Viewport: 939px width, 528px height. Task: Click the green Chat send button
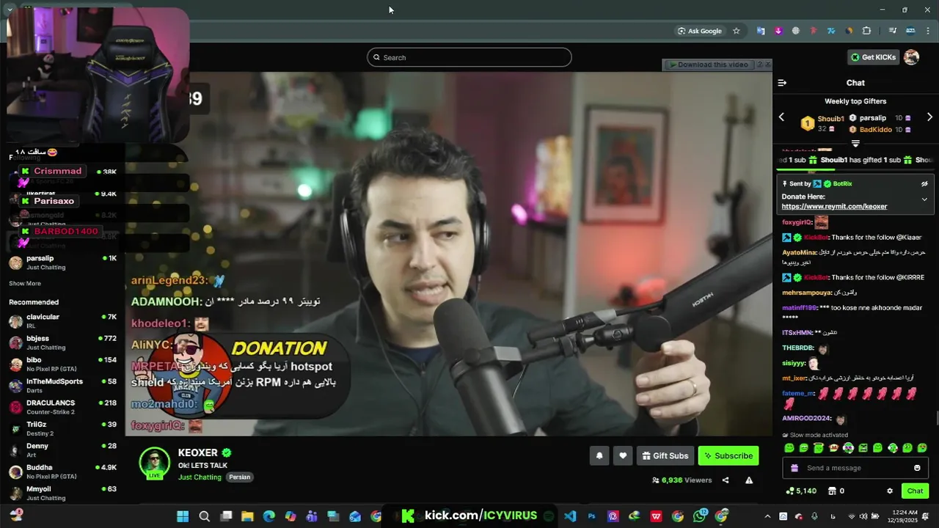(x=915, y=491)
